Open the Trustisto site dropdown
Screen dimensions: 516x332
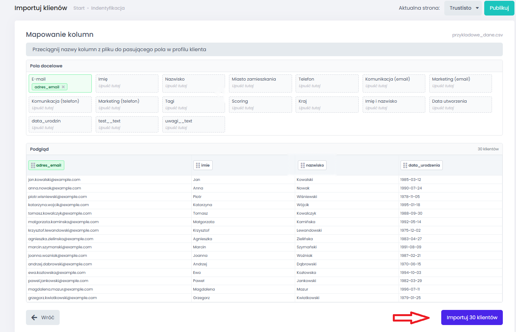pos(463,8)
